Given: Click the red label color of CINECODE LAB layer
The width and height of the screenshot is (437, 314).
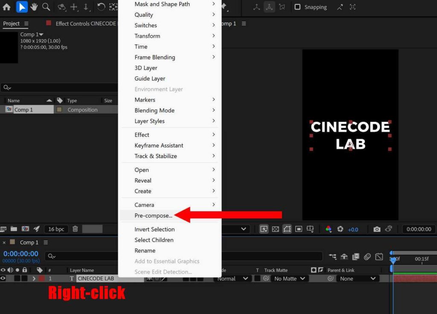Looking at the screenshot, I should click(x=41, y=278).
